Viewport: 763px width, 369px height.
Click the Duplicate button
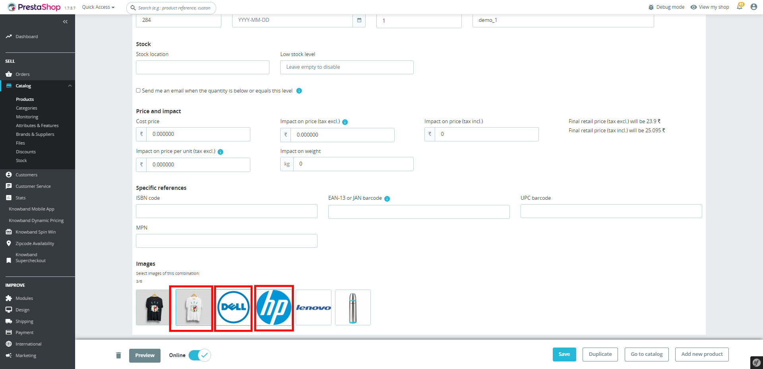coord(600,354)
